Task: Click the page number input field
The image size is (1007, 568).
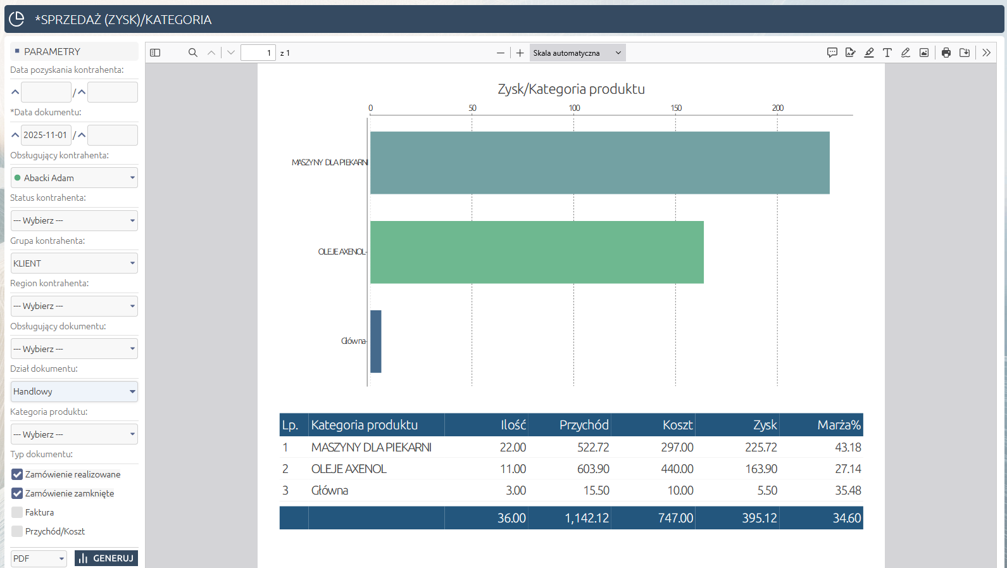Action: (258, 53)
